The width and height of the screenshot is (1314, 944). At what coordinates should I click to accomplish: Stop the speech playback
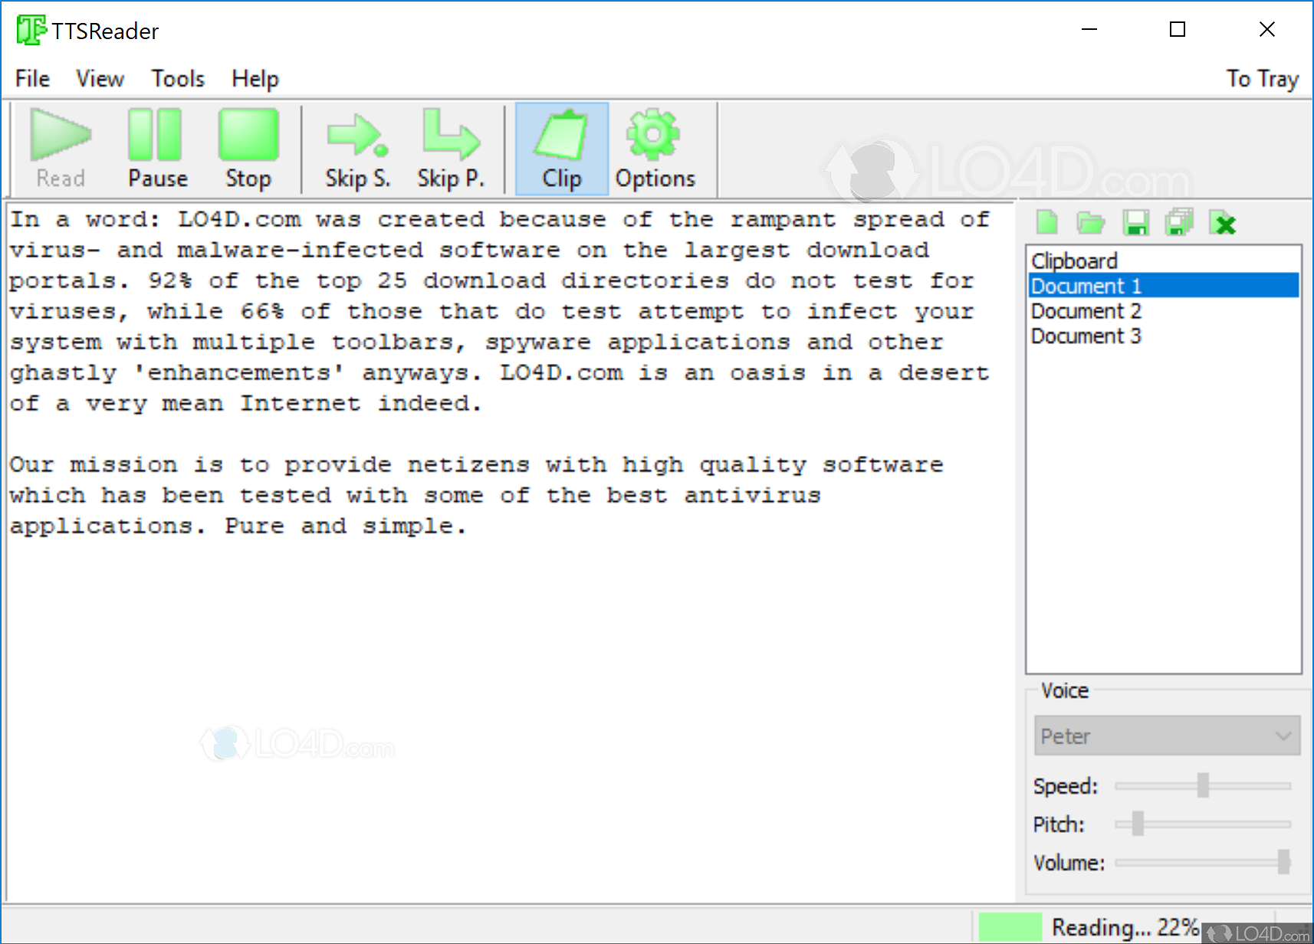click(248, 149)
